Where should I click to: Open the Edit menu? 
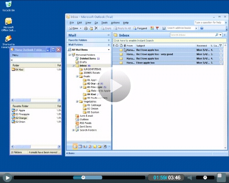79,23
